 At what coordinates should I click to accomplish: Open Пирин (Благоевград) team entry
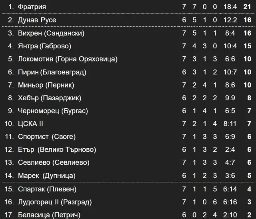tap(52, 72)
